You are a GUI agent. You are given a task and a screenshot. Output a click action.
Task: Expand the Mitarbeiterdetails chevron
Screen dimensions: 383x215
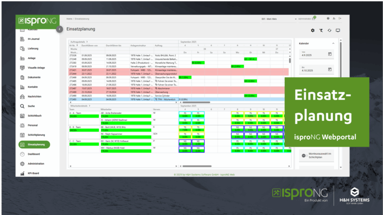(90, 106)
